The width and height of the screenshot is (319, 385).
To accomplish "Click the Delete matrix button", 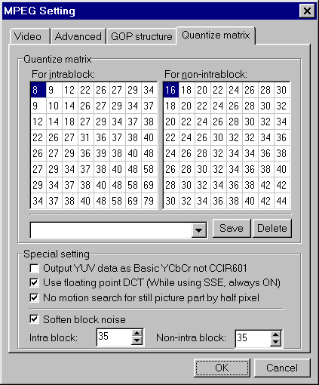I will point(272,228).
